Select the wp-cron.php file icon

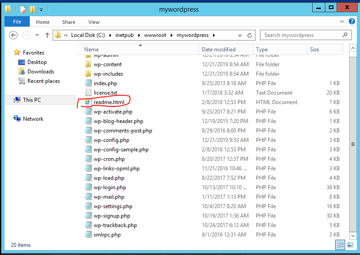coord(88,159)
